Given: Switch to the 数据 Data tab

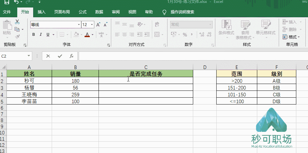Looking at the screenshot, I should pyautogui.click(x=99, y=12).
